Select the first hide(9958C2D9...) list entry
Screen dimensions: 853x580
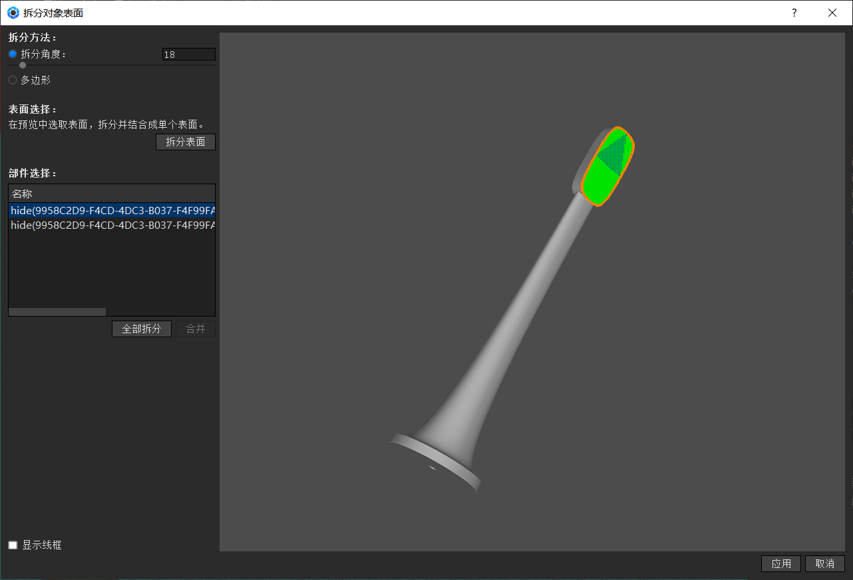(x=111, y=210)
